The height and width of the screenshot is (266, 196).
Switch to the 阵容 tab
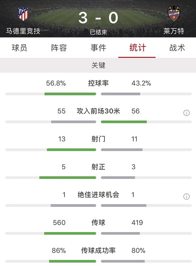[59, 48]
